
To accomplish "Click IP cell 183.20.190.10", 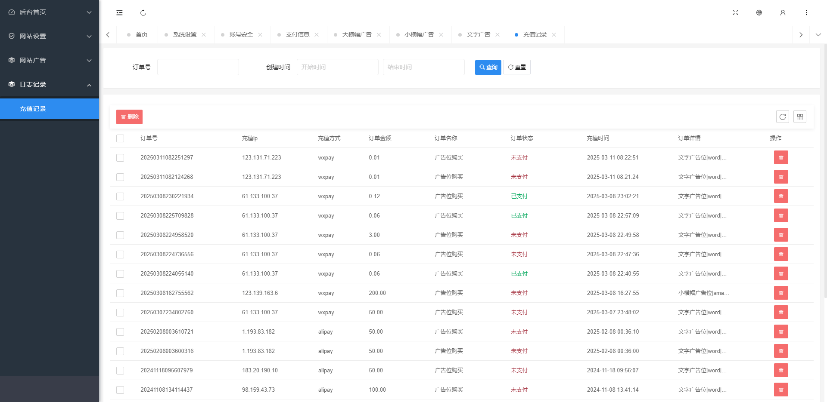I will pos(260,370).
